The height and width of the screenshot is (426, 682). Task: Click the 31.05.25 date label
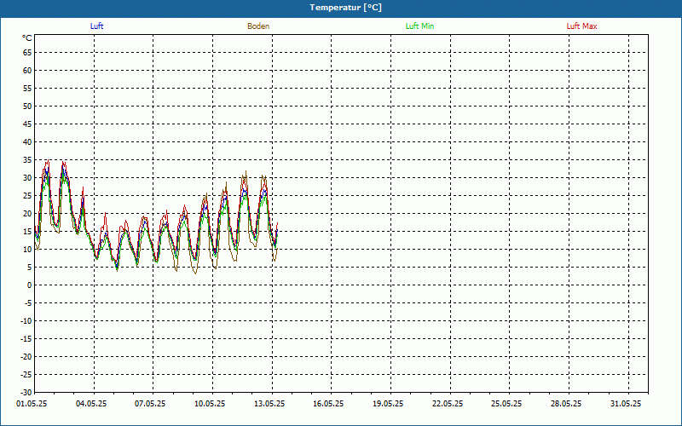coord(626,404)
